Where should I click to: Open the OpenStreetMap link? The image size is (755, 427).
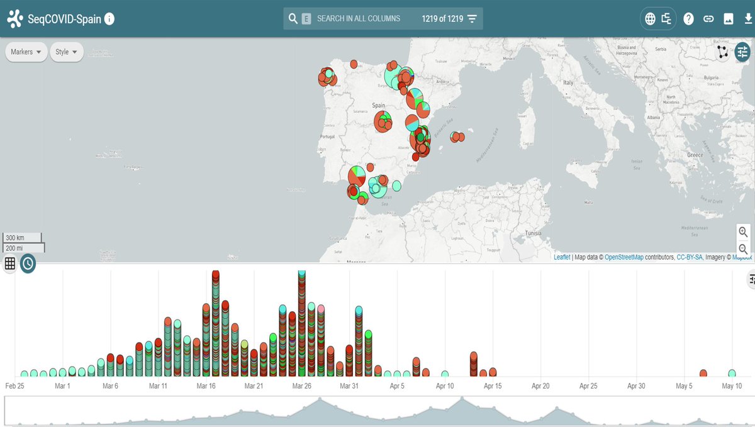click(x=625, y=257)
